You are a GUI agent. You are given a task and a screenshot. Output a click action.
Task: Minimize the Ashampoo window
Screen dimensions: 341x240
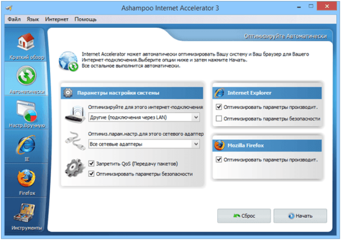[299, 7]
